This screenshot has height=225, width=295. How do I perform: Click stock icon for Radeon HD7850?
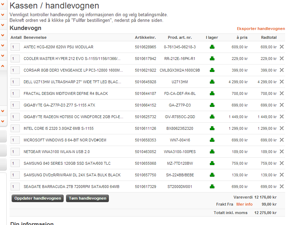click(x=212, y=117)
